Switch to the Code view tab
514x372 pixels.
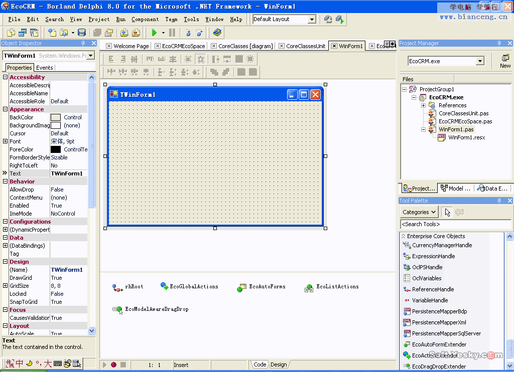click(260, 364)
